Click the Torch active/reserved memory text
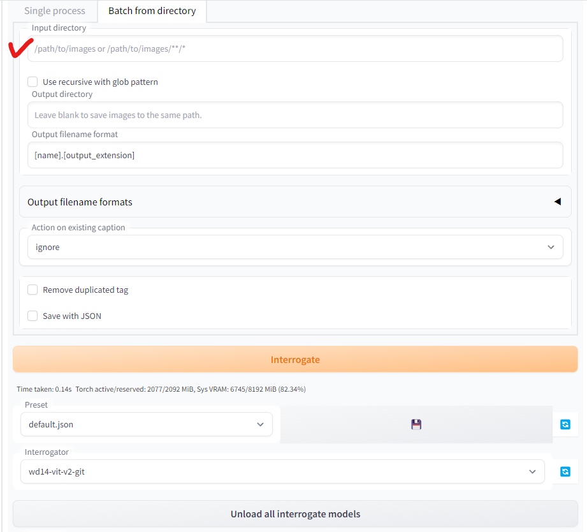587x532 pixels. [x=134, y=389]
